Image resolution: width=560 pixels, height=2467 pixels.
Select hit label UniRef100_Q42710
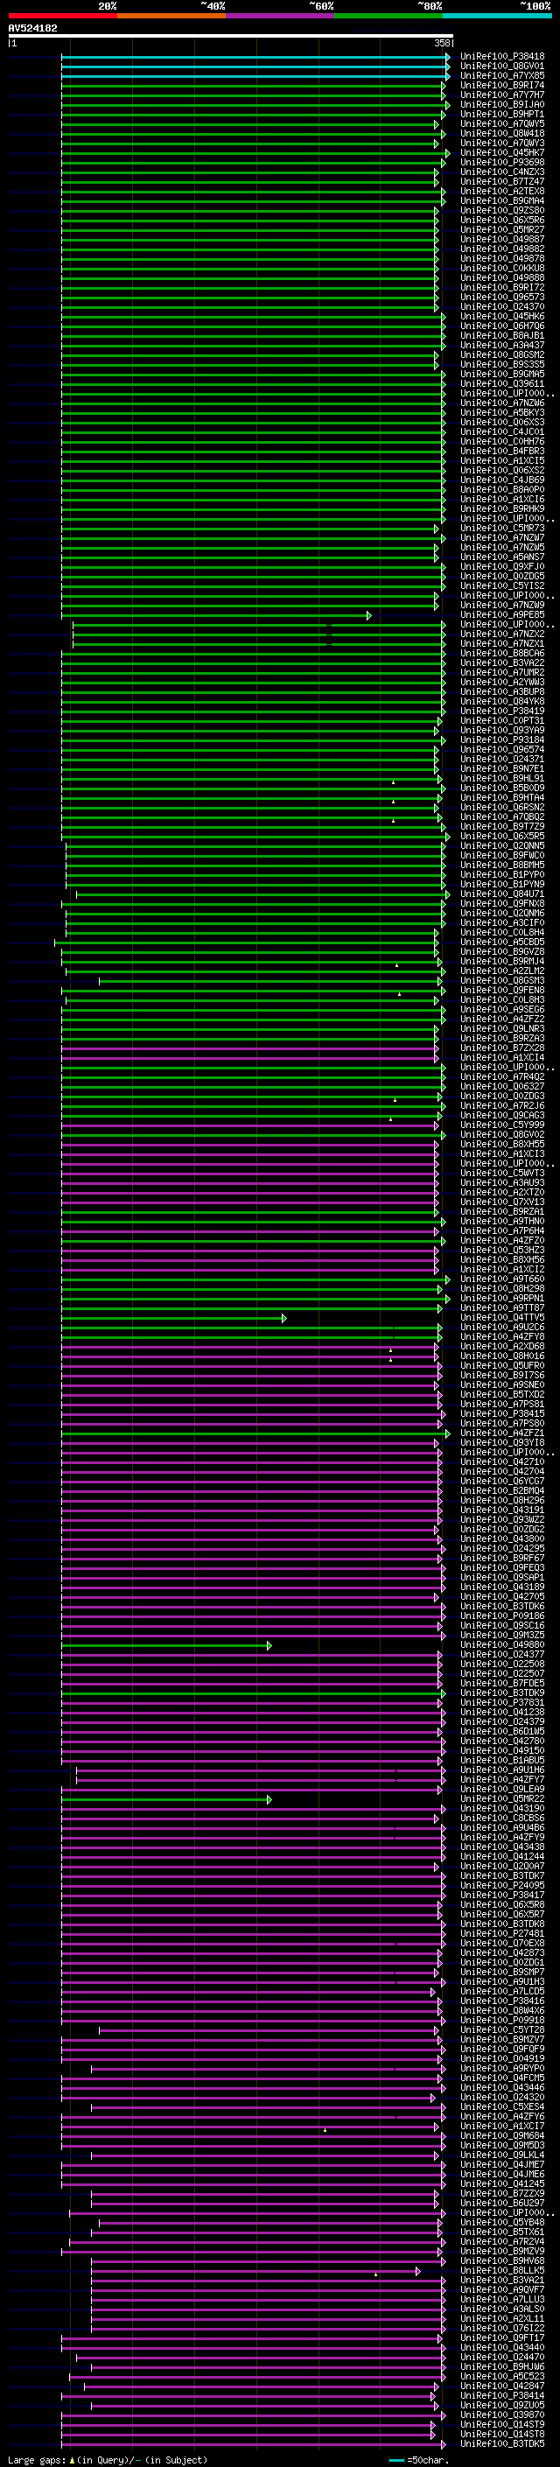(x=501, y=1462)
